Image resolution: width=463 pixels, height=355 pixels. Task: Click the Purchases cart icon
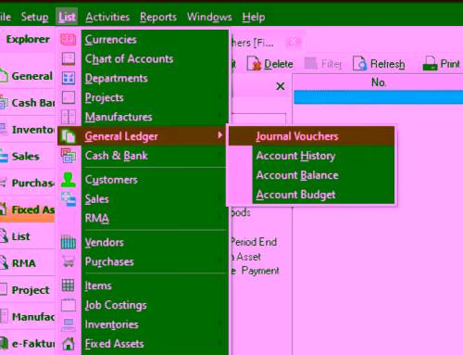click(x=69, y=261)
